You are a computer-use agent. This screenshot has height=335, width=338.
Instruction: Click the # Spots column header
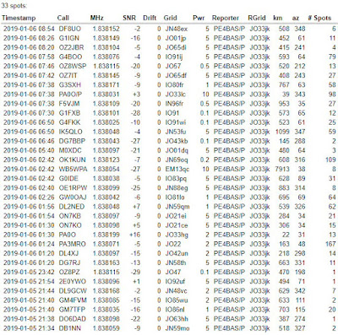tap(319, 18)
